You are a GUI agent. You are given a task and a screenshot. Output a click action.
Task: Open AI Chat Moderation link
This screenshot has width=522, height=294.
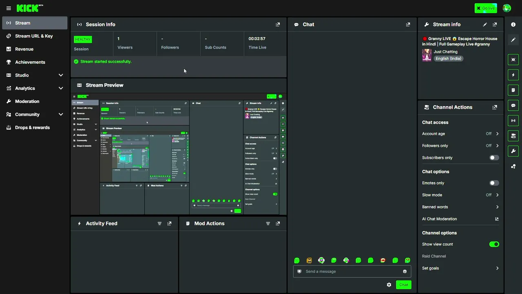click(x=460, y=219)
